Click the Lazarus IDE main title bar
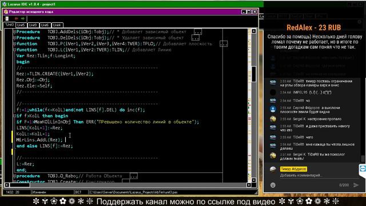 (132, 4)
